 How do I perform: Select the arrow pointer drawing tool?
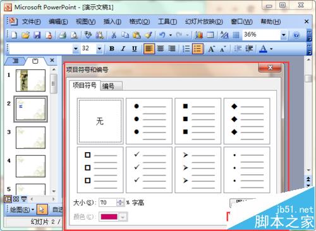[x=42, y=210]
